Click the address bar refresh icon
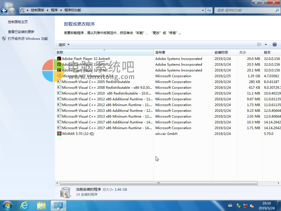 (x=209, y=10)
